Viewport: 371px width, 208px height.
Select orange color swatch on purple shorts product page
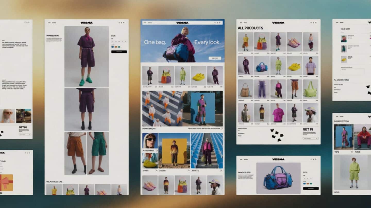[x=116, y=47]
